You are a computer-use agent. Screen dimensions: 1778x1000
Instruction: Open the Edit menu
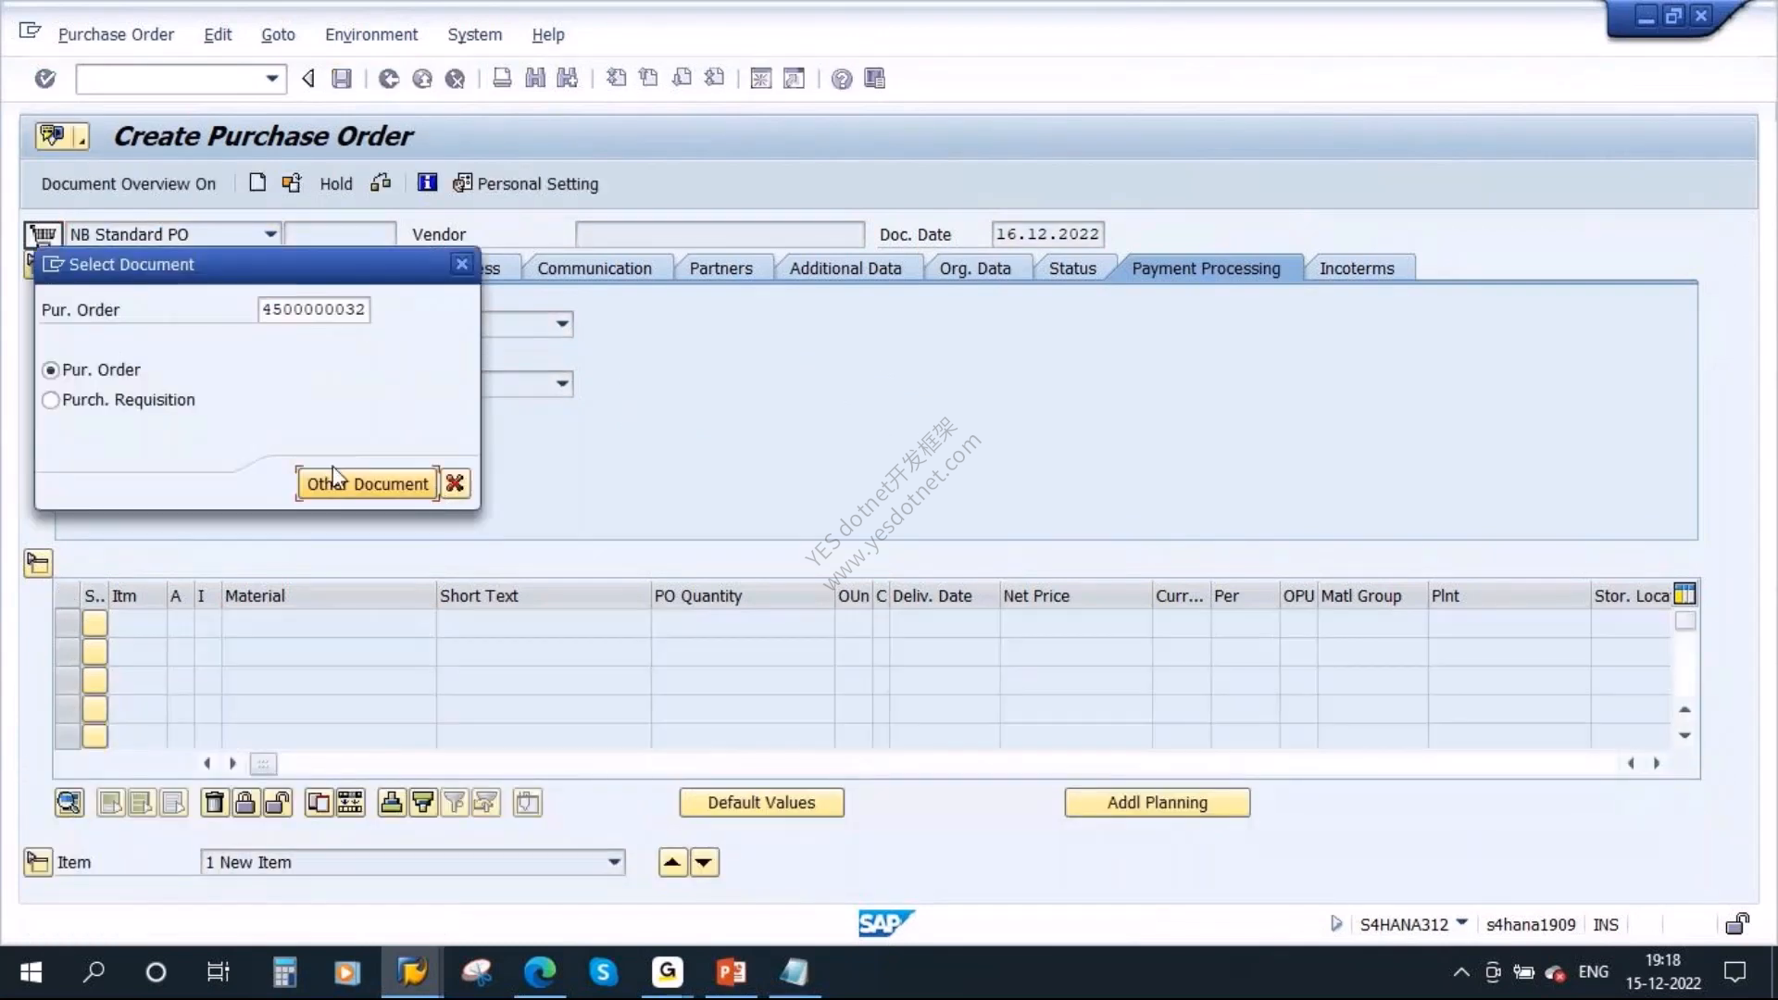[218, 34]
